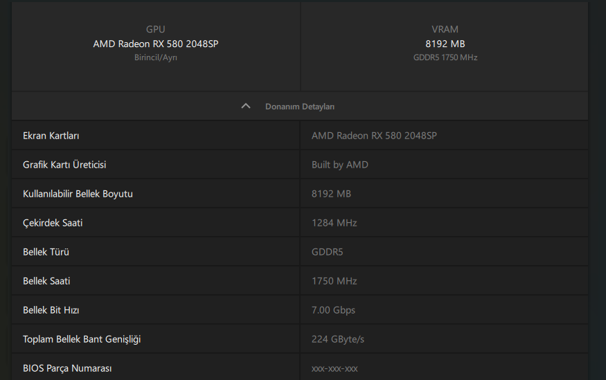Select the Çekirdek Saati row label

pyautogui.click(x=53, y=223)
